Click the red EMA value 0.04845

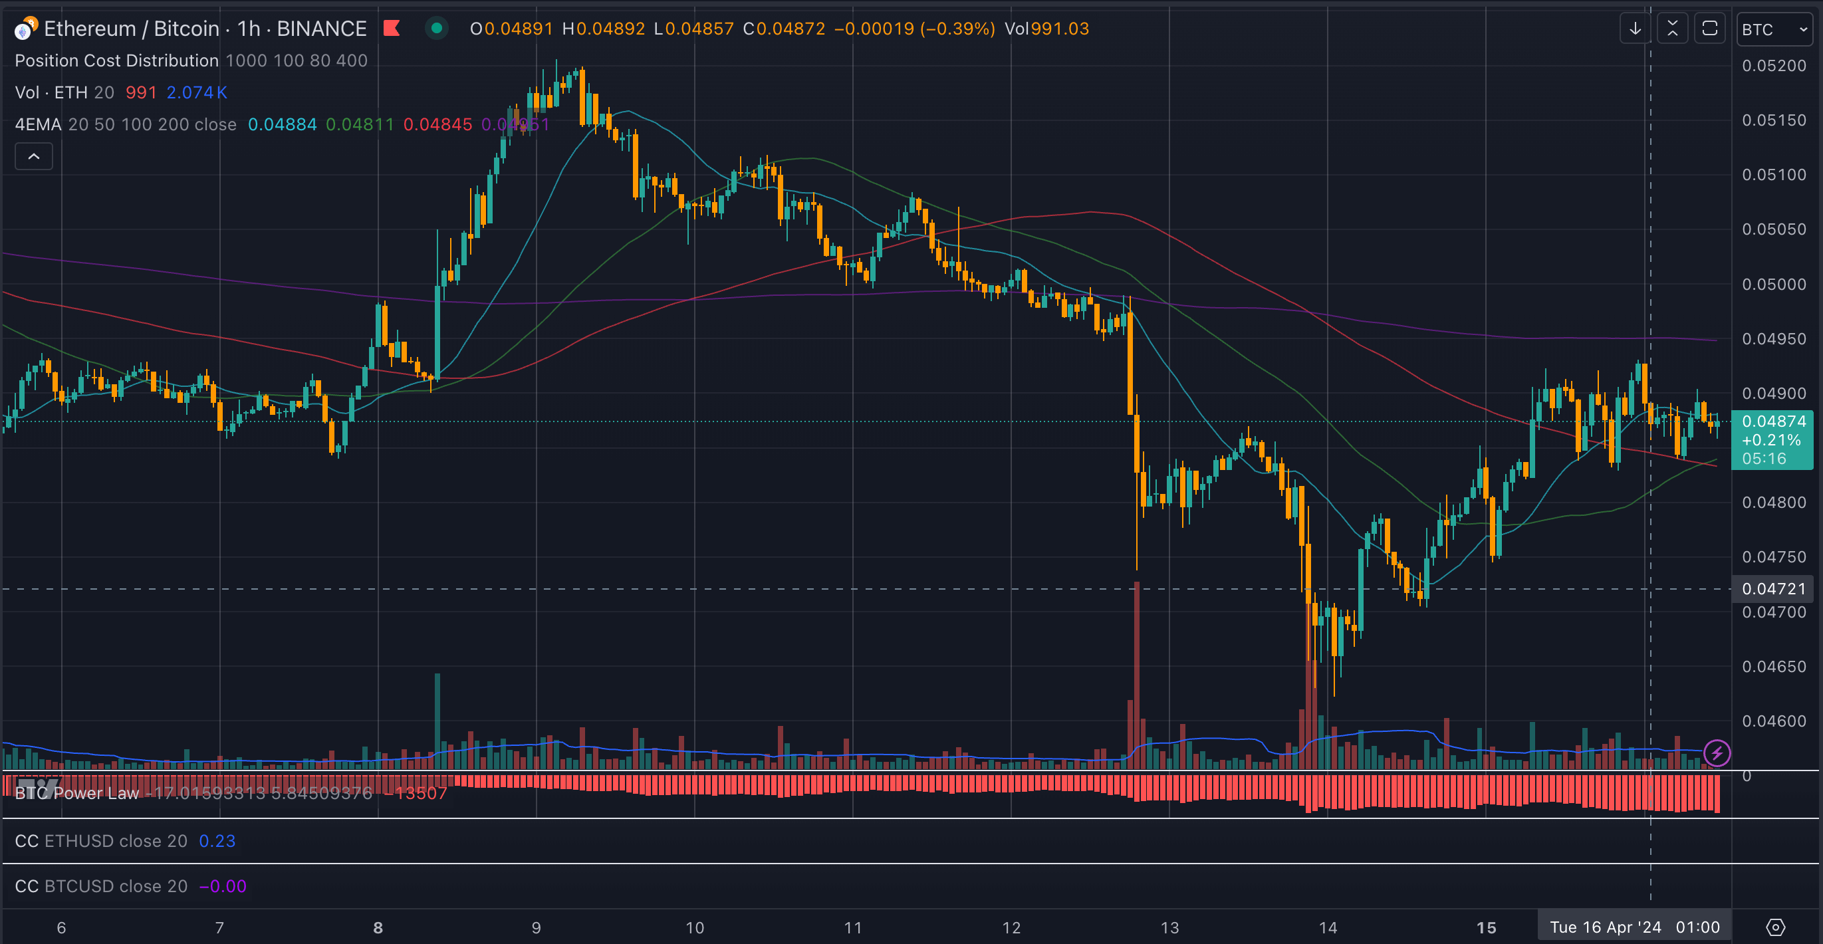437,124
